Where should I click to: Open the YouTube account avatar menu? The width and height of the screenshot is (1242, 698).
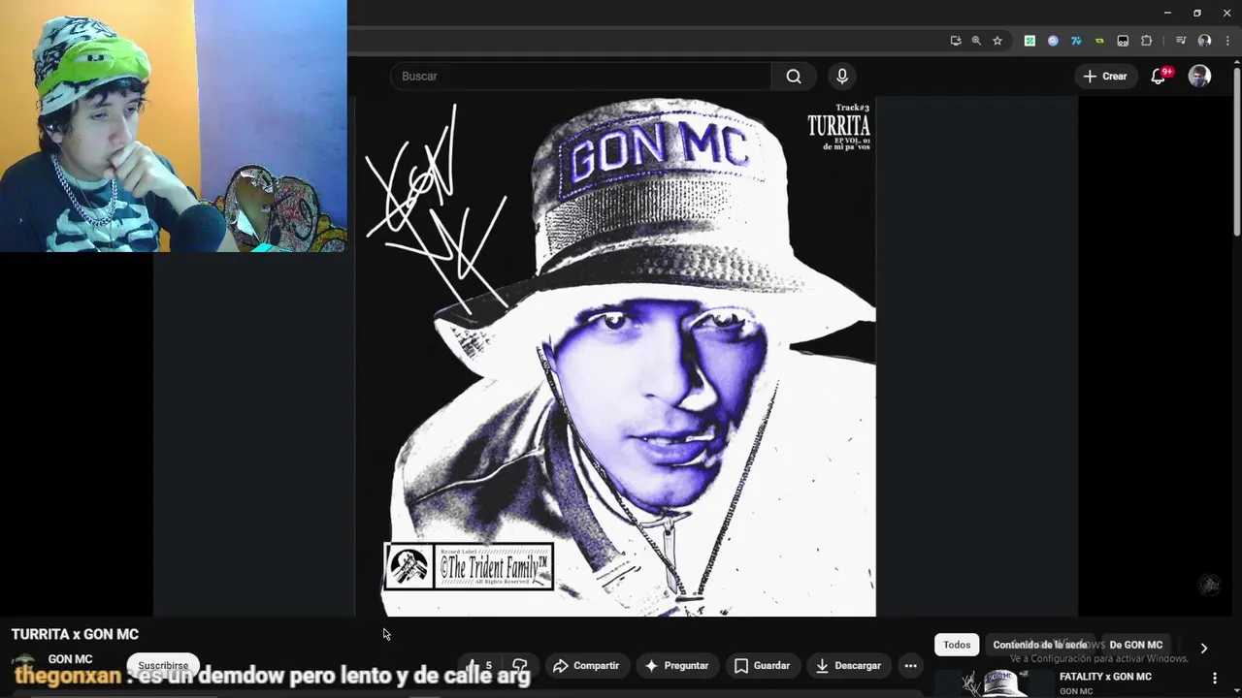click(1199, 77)
